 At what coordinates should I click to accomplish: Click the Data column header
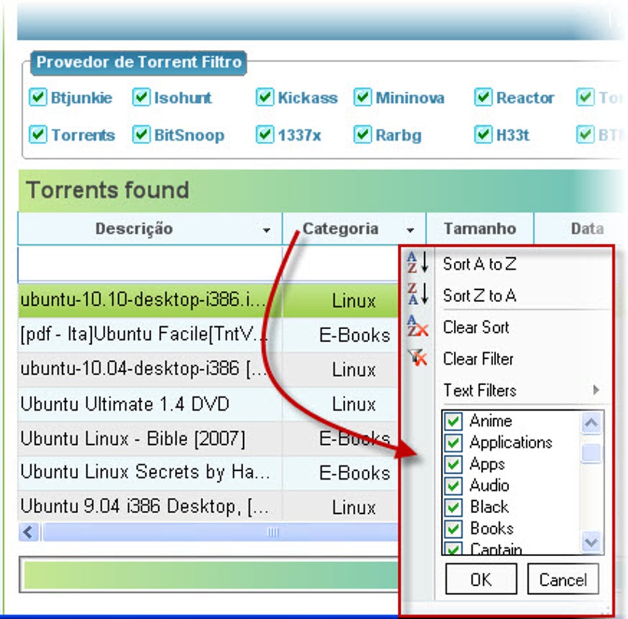click(x=587, y=229)
